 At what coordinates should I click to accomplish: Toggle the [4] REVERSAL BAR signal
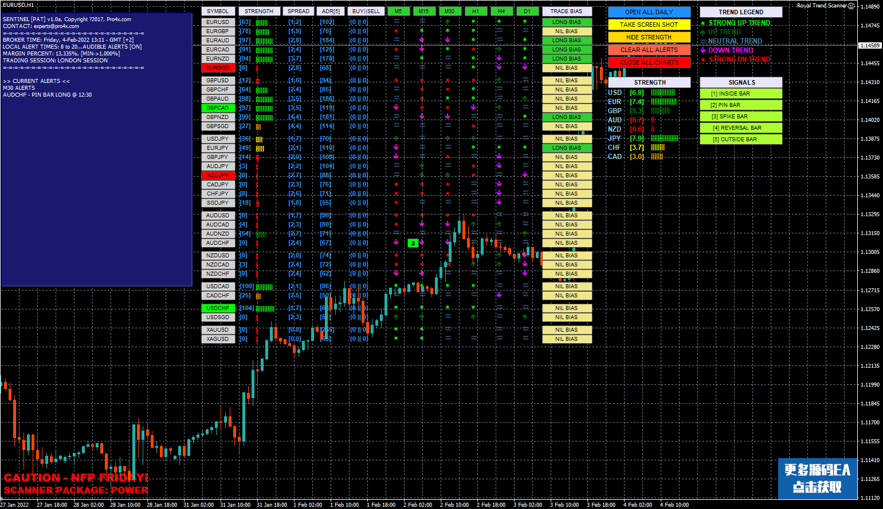[740, 128]
